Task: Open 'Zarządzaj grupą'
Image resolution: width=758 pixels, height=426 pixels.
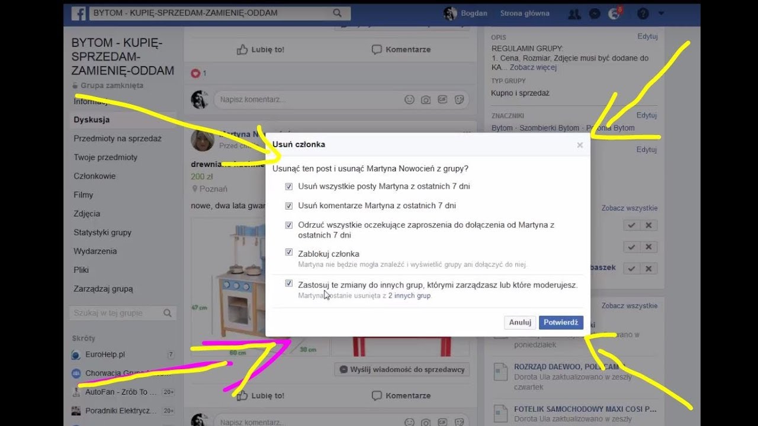Action: pos(103,289)
